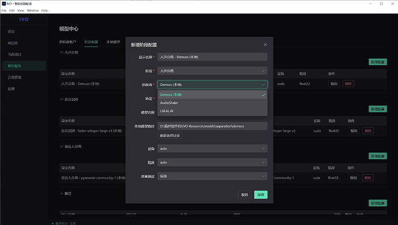The height and width of the screenshot is (225, 398).
Task: Click 新增配置 in the 说话人分离 section
Action: click(378, 156)
